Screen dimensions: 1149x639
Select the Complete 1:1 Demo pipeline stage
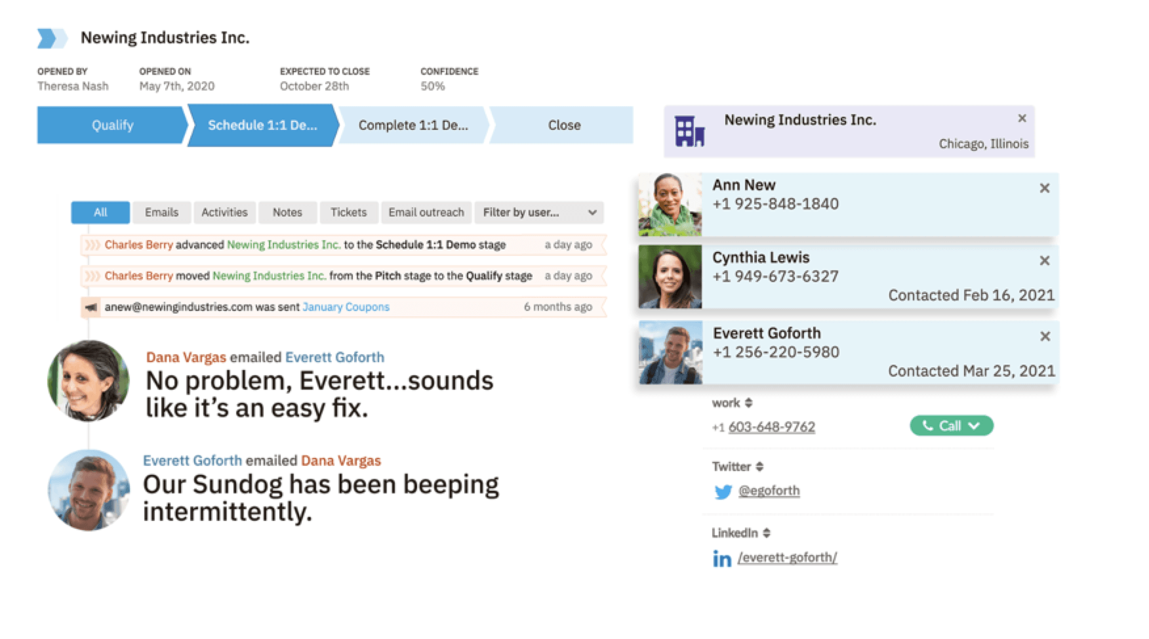413,125
